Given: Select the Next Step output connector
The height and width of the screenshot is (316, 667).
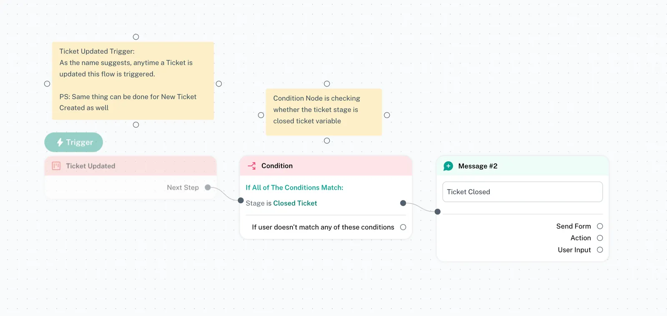Looking at the screenshot, I should coord(208,188).
